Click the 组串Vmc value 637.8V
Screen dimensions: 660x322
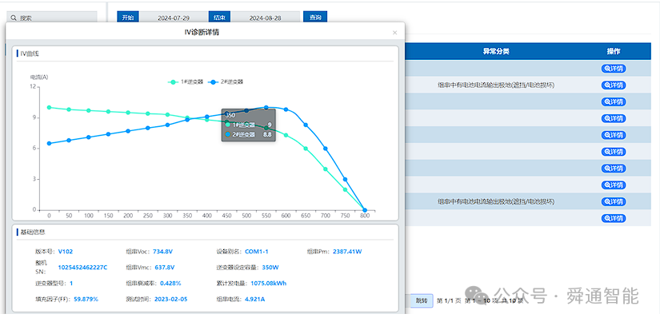[x=164, y=267]
